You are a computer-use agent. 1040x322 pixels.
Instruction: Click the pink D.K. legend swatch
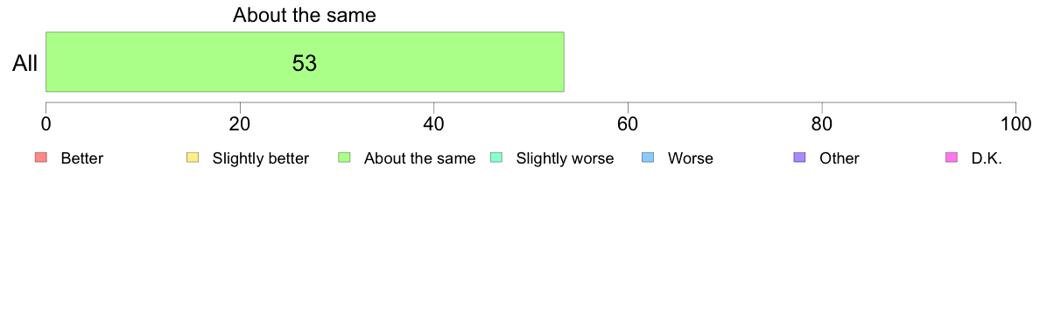click(x=951, y=157)
